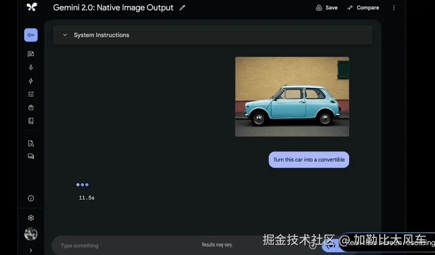Edit the prompt title with pencil icon

click(x=182, y=8)
